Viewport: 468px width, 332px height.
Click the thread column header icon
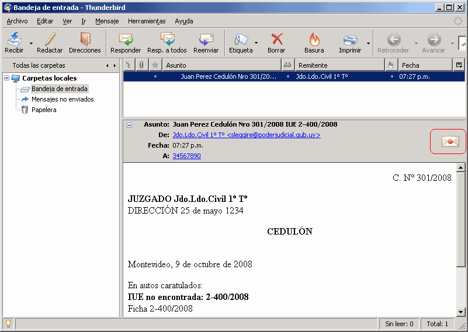129,65
